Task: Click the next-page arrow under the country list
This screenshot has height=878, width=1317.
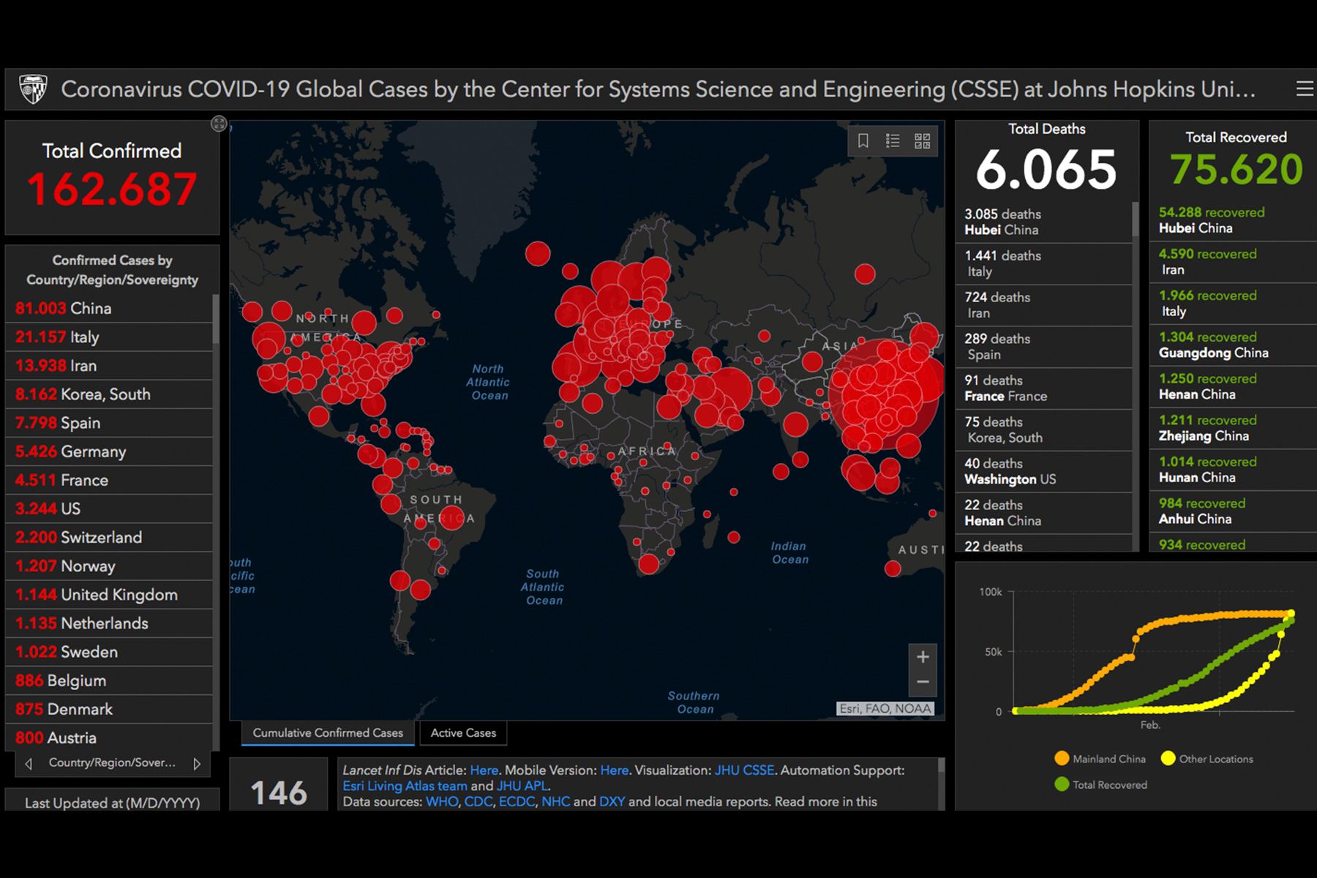Action: pyautogui.click(x=196, y=762)
